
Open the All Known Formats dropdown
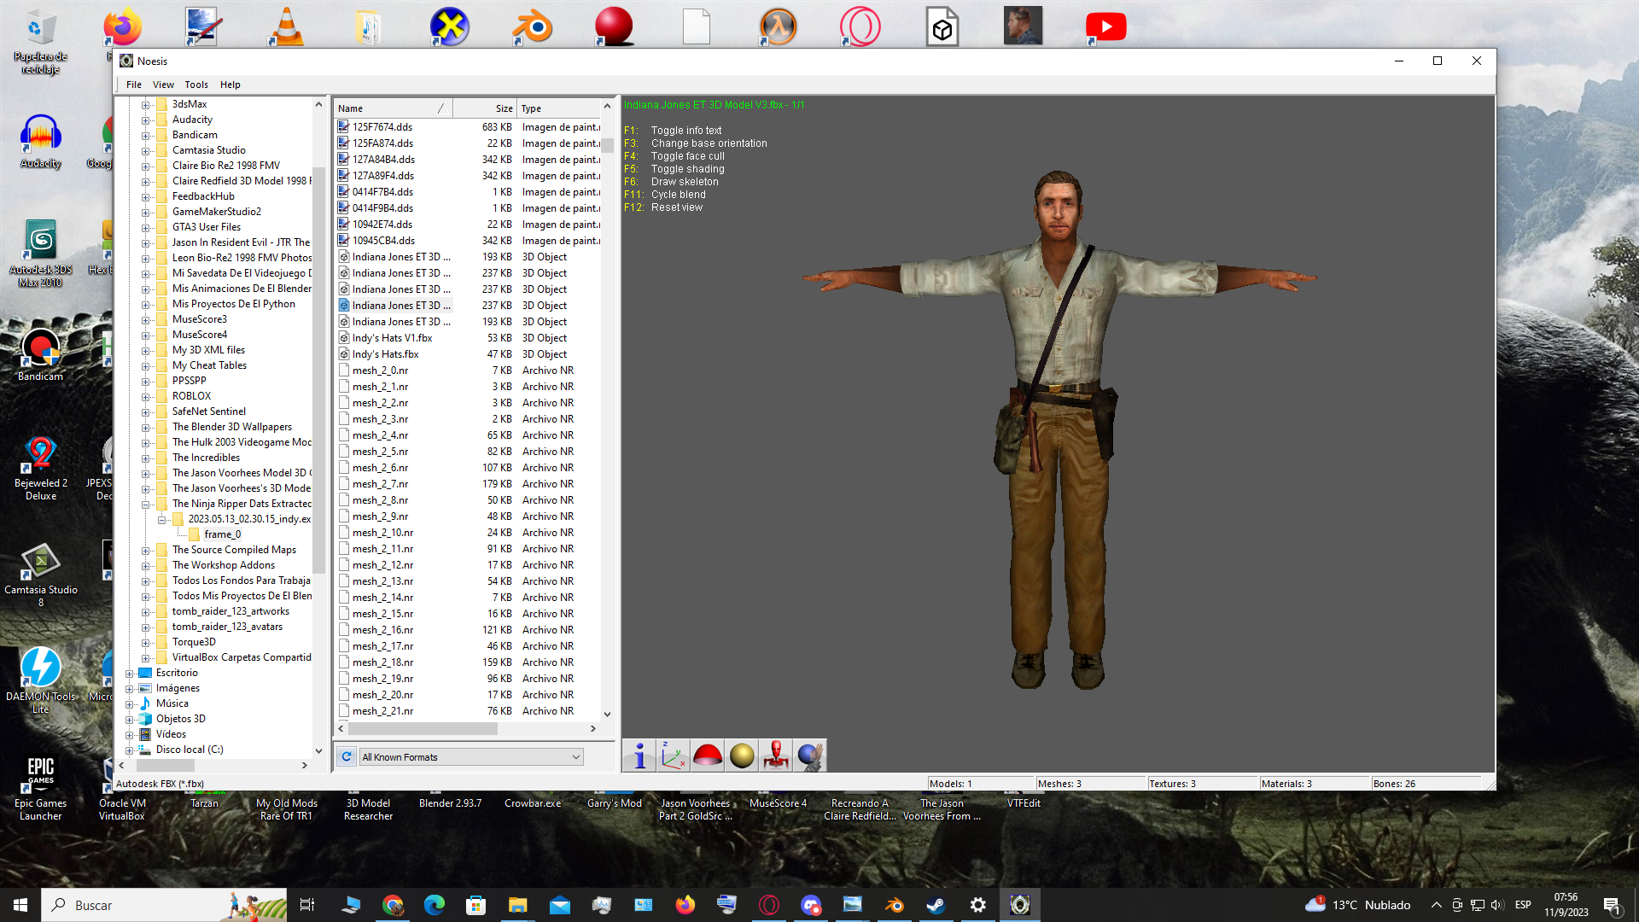[470, 757]
